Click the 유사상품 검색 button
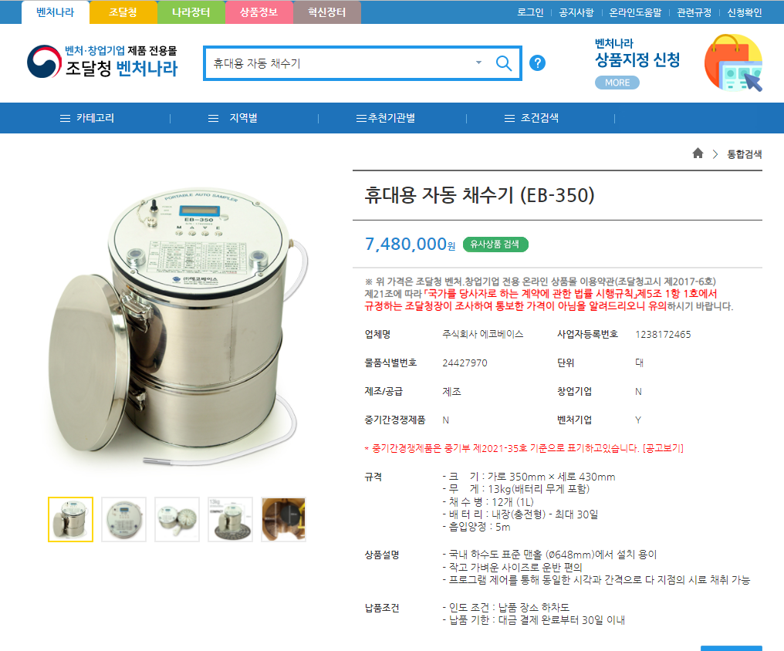This screenshot has height=651, width=784. tap(495, 245)
